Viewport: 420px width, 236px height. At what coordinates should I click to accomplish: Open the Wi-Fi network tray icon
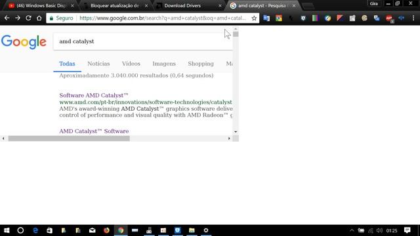[x=371, y=230]
